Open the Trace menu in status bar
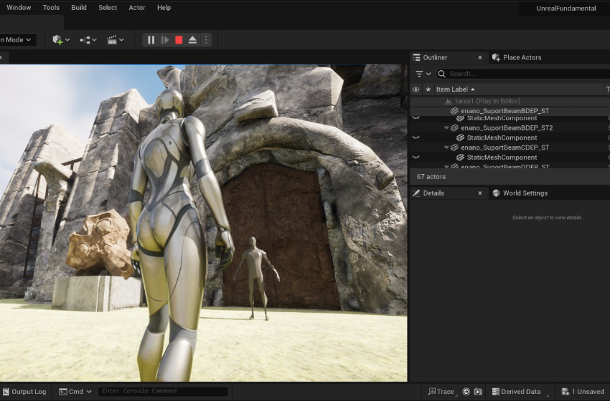The height and width of the screenshot is (401, 610). [x=441, y=391]
